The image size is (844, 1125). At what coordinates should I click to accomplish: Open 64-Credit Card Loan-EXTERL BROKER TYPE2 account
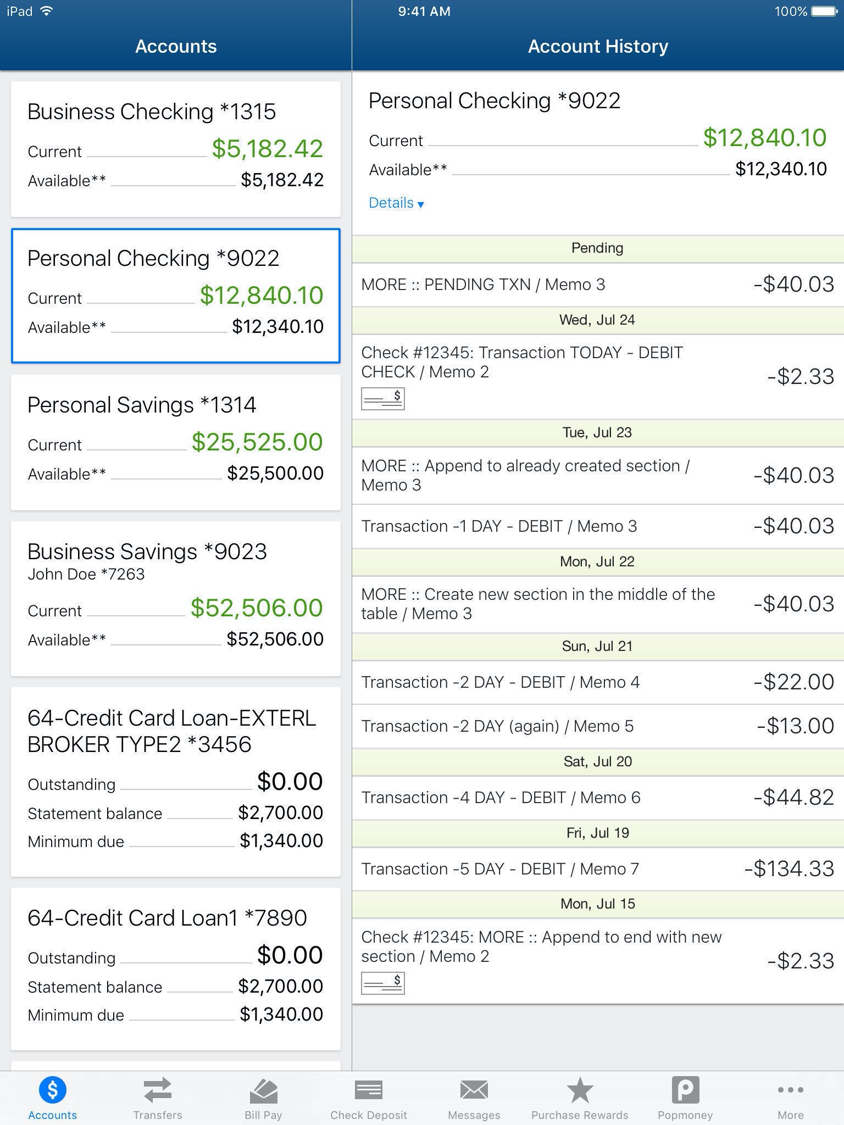coord(176,781)
